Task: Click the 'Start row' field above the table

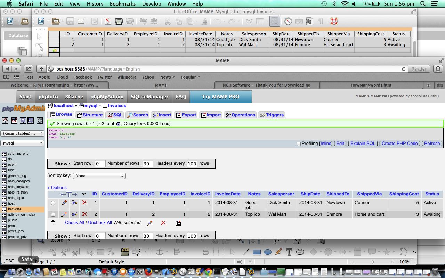Action: tap(100, 164)
